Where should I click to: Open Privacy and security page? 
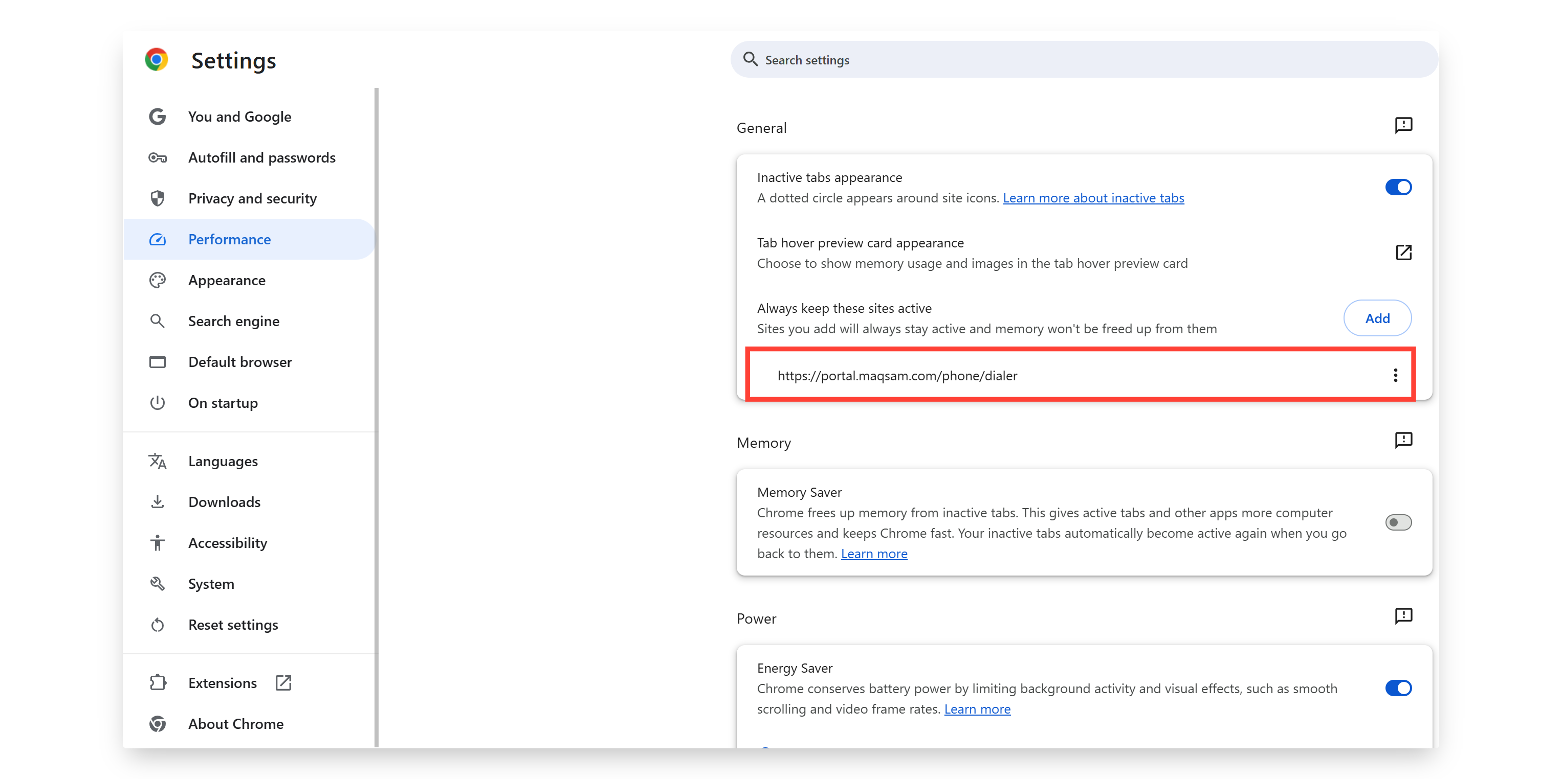pos(249,199)
